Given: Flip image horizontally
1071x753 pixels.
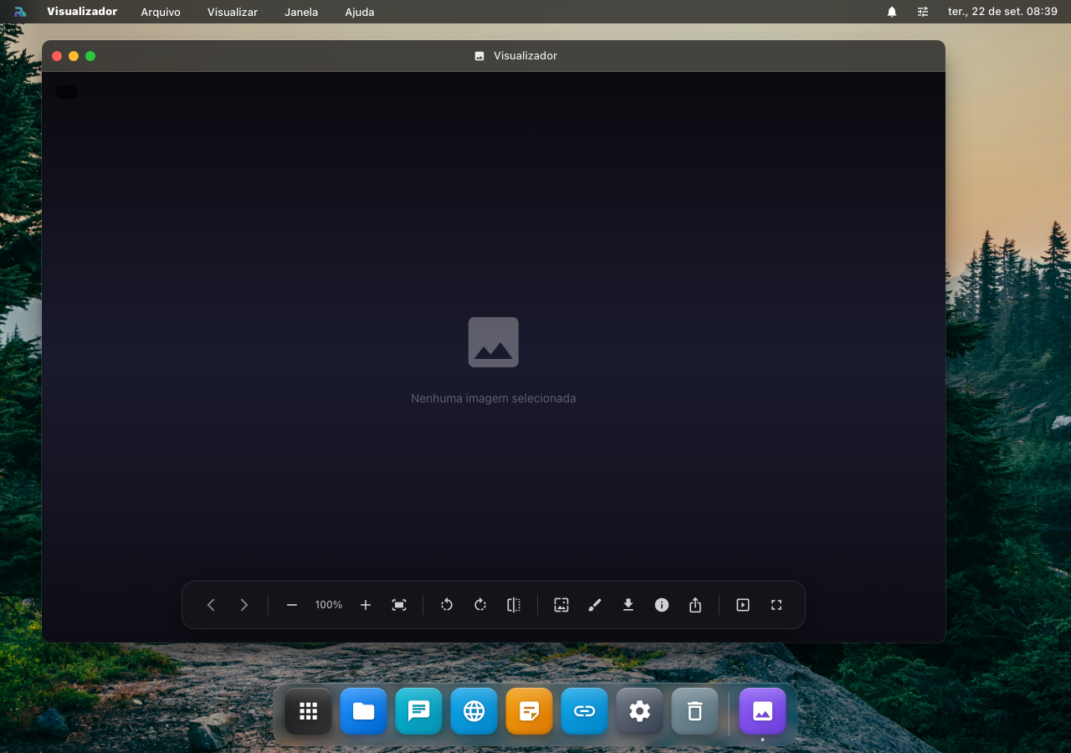Looking at the screenshot, I should click(x=514, y=605).
